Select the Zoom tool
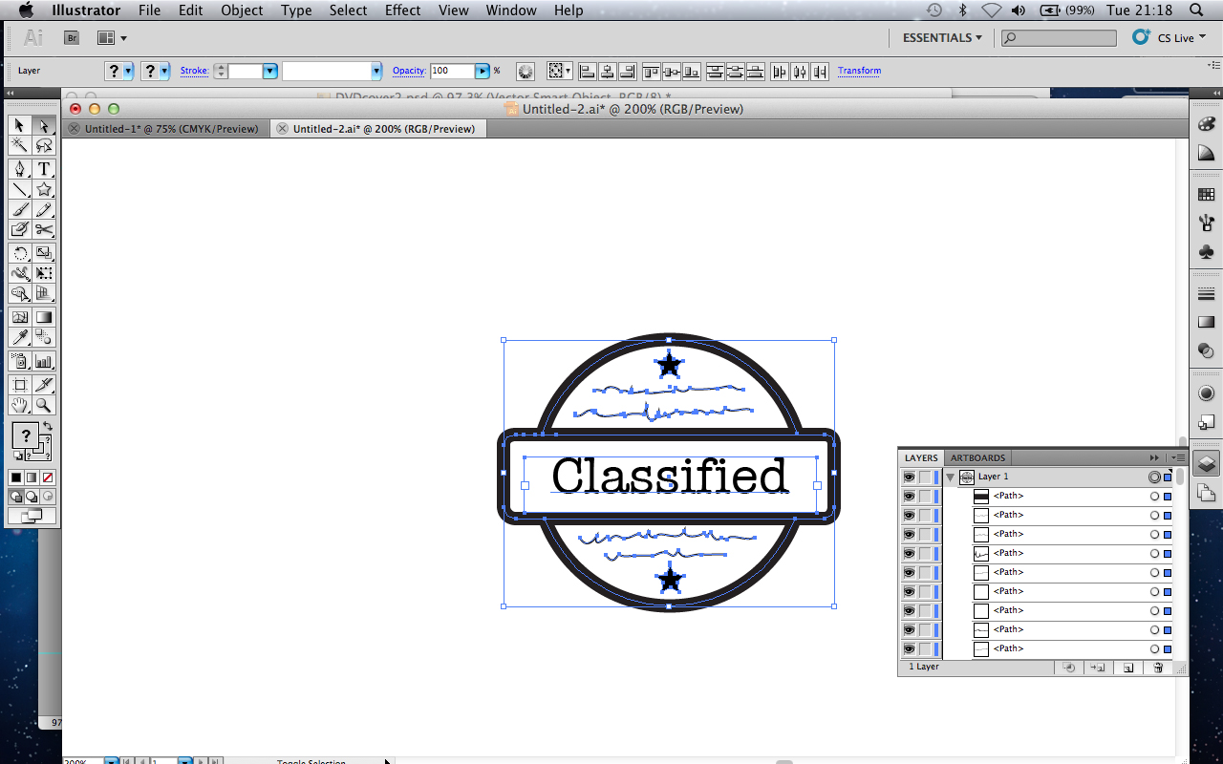 pos(44,406)
